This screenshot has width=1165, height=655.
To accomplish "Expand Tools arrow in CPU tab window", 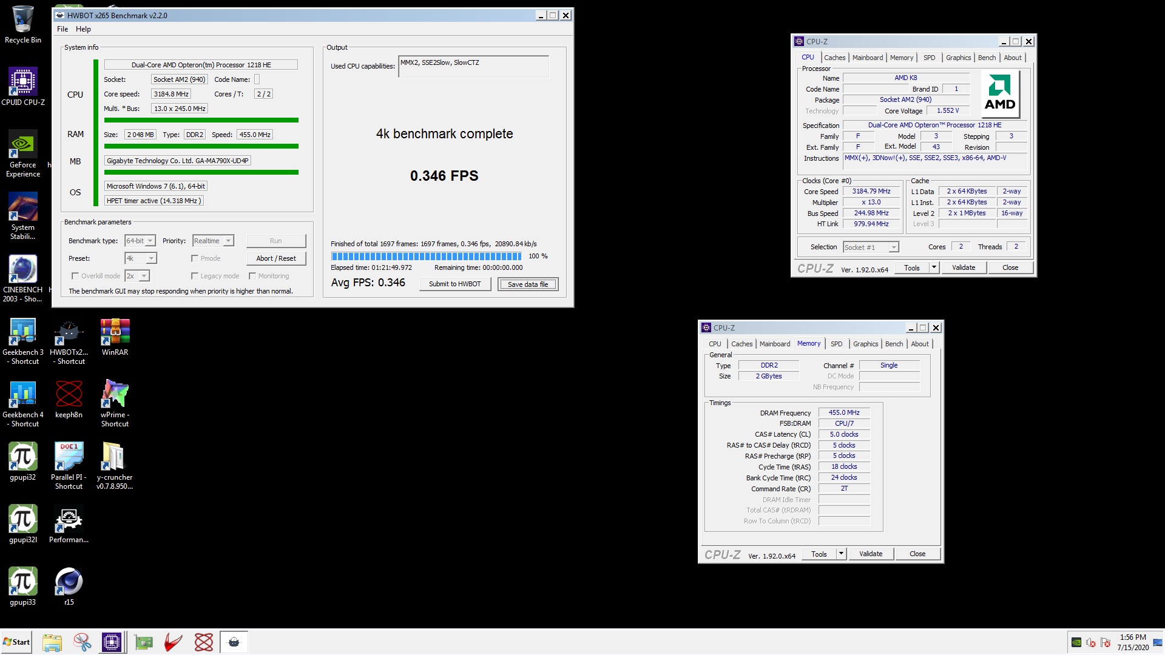I will pos(934,267).
